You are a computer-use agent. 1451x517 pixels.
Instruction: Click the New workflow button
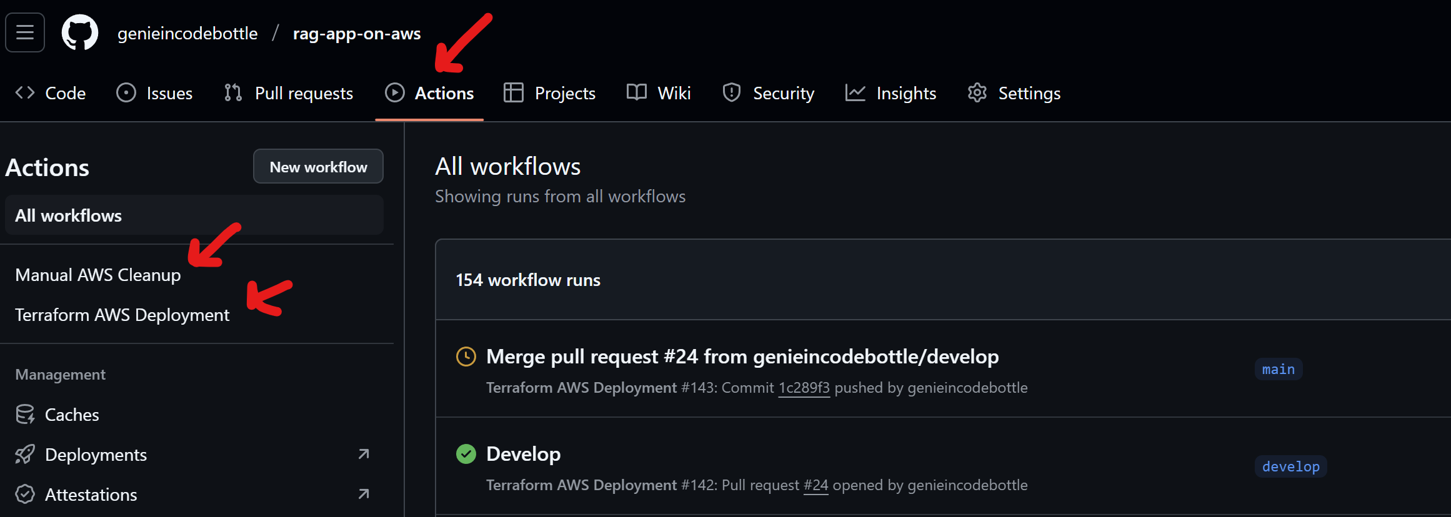point(318,167)
